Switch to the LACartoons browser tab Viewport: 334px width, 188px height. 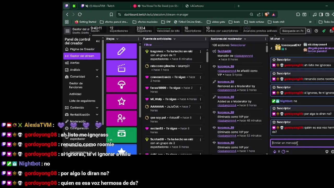pos(208,6)
